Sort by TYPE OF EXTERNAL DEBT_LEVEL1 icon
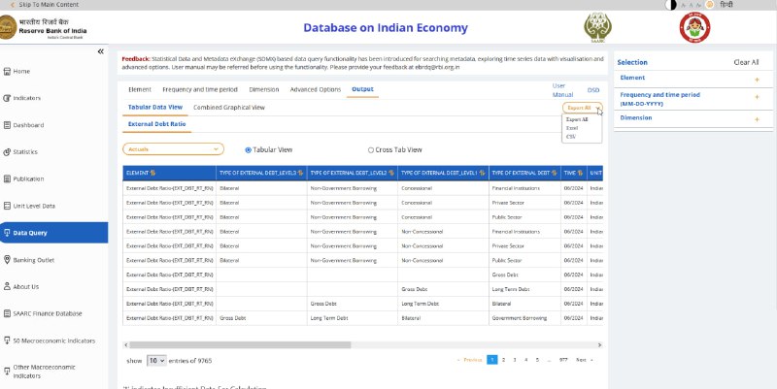This screenshot has height=389, width=777. (482, 173)
